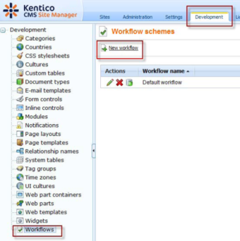Open Countries in the tree
Viewport: 240px width, 241px height.
[x=38, y=47]
